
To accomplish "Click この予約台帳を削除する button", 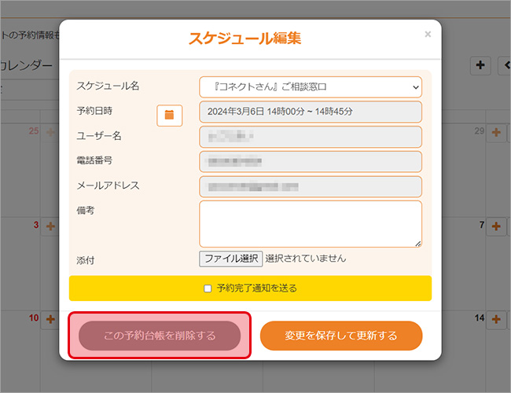I will 160,336.
